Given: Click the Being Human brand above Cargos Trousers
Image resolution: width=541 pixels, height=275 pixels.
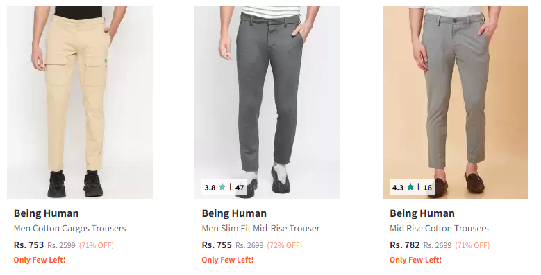Looking at the screenshot, I should [47, 213].
